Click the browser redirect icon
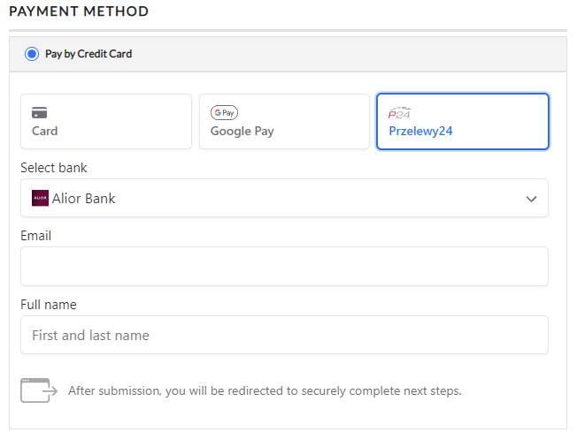This screenshot has height=439, width=577. tap(38, 390)
